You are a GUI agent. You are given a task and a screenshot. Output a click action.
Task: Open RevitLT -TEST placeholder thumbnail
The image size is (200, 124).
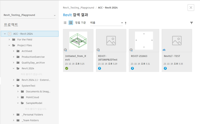177,40
